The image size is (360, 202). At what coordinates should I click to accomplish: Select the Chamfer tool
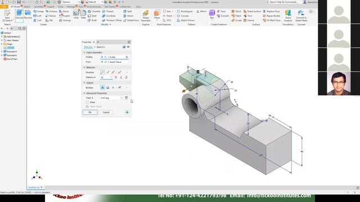click(x=94, y=11)
